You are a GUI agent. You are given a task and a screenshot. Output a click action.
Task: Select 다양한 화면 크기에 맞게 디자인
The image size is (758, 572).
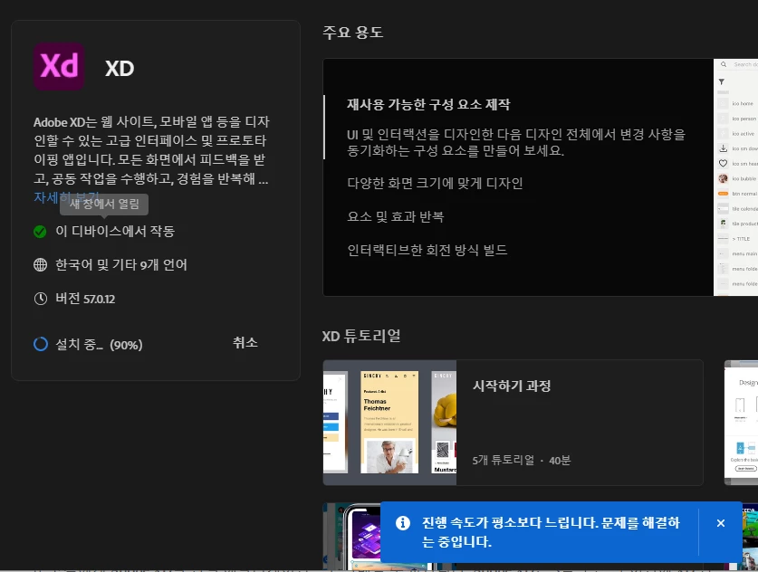tap(435, 183)
